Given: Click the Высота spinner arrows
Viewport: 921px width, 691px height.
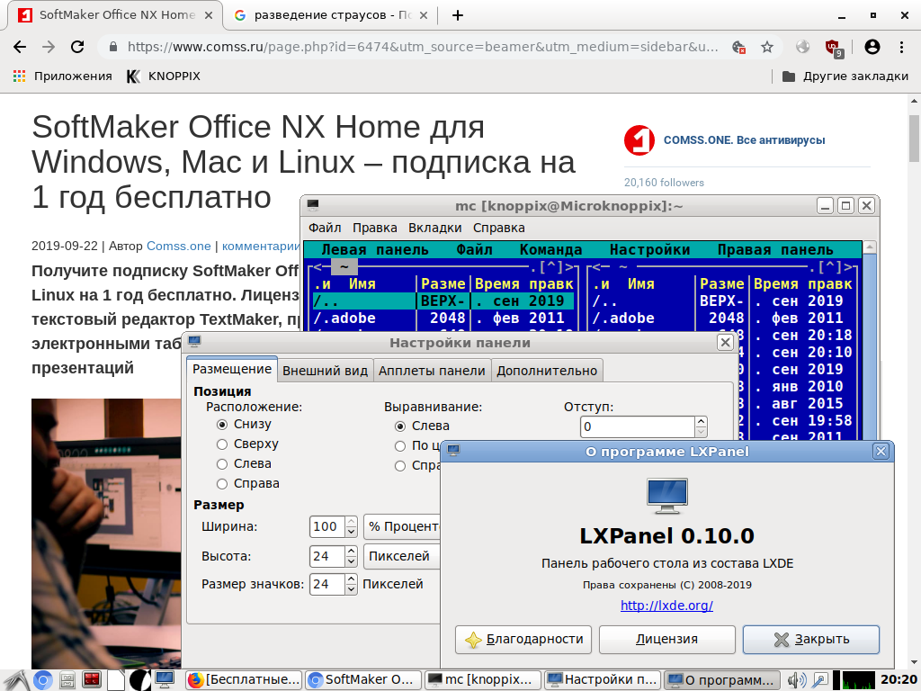Looking at the screenshot, I should (352, 556).
